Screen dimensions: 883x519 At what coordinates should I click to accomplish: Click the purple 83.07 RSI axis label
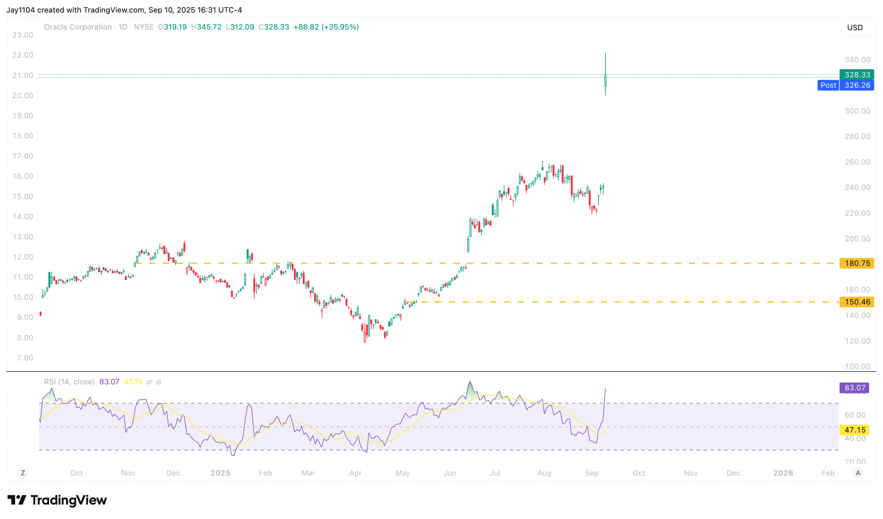pos(855,388)
